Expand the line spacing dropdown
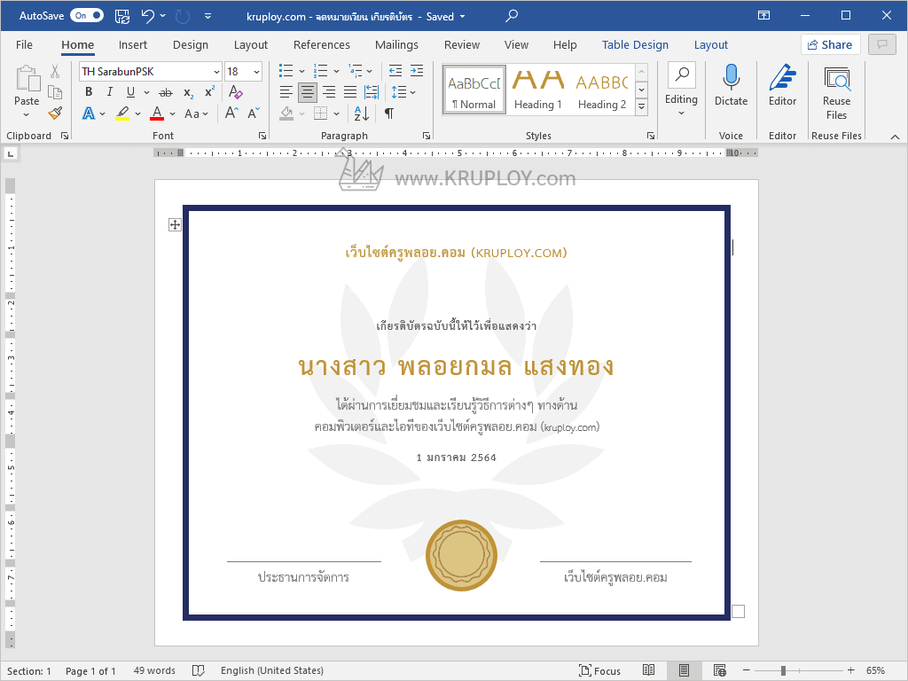908x681 pixels. pos(413,92)
